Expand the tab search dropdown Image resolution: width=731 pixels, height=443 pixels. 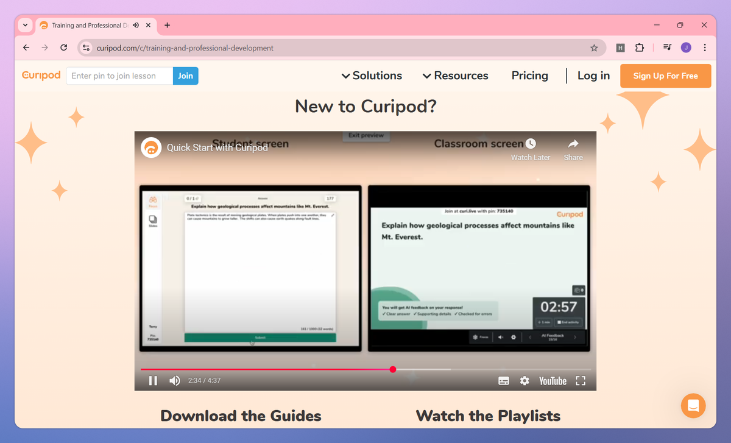tap(25, 26)
